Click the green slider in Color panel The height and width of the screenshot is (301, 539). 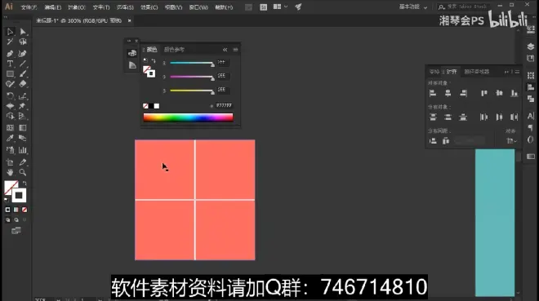192,77
